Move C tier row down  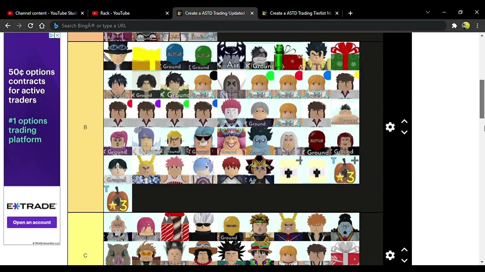tap(404, 261)
